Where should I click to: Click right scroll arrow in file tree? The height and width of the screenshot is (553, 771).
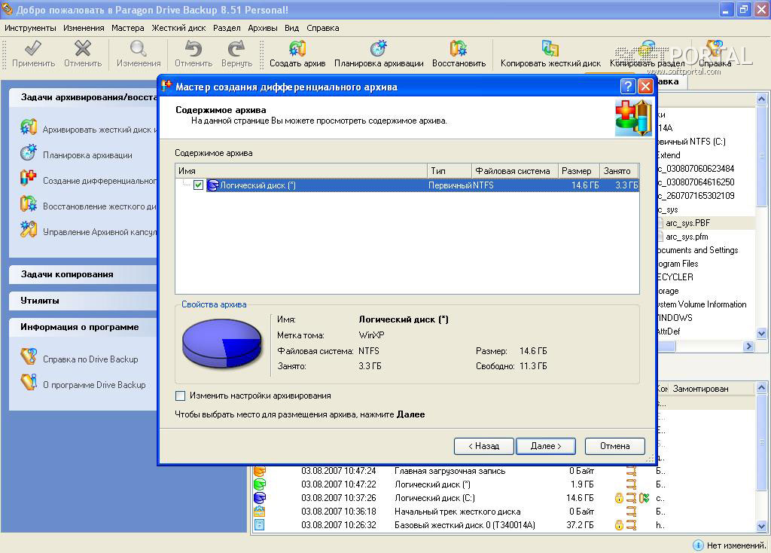[748, 347]
